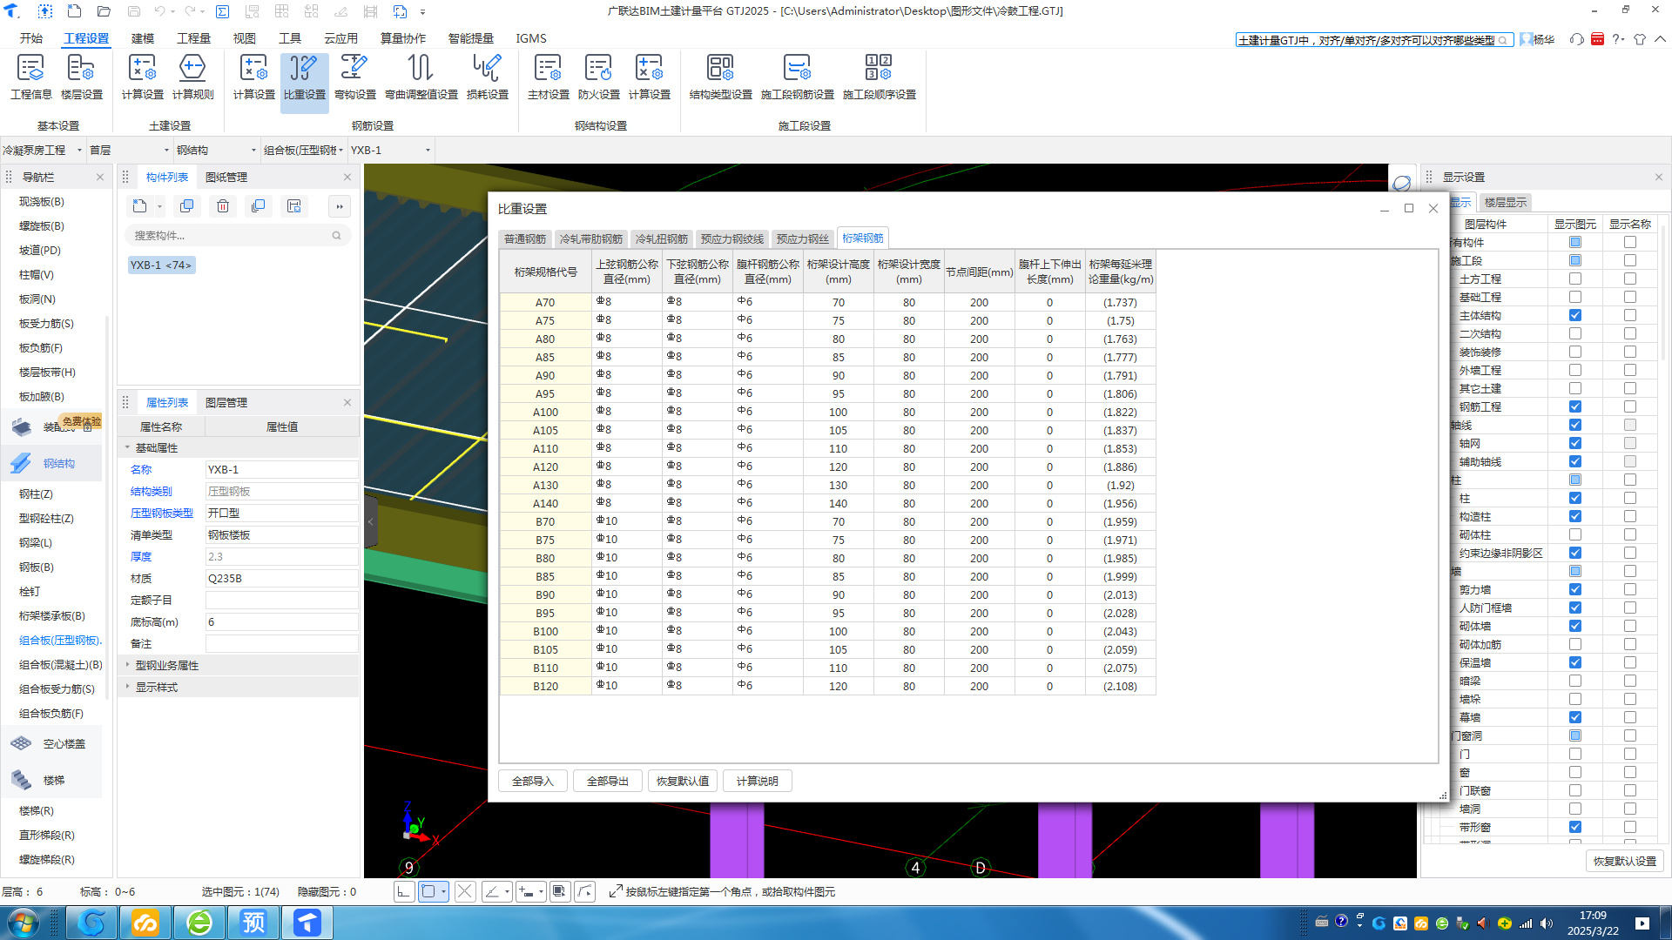Open Start menu Windows orb

(23, 923)
